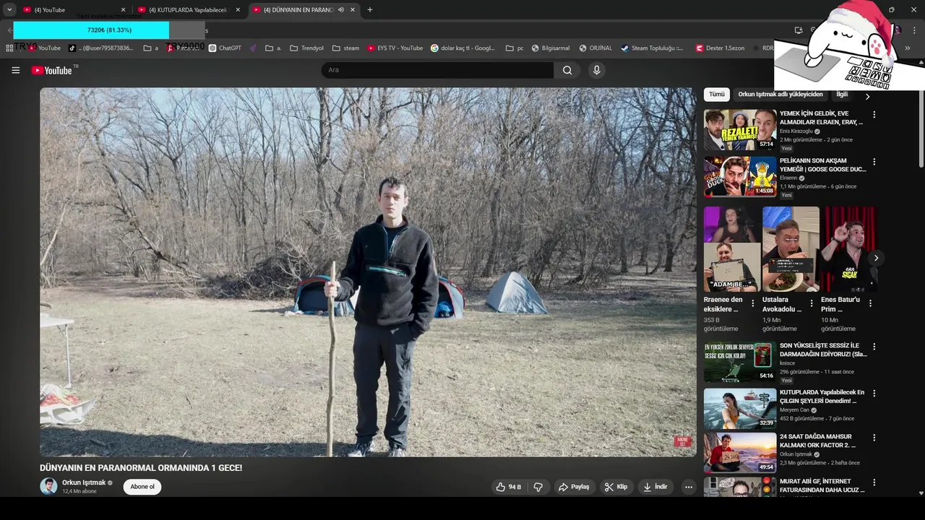Open the YouTube bookmark in bookmarks bar
Viewport: 925px width, 520px height.
tap(45, 48)
